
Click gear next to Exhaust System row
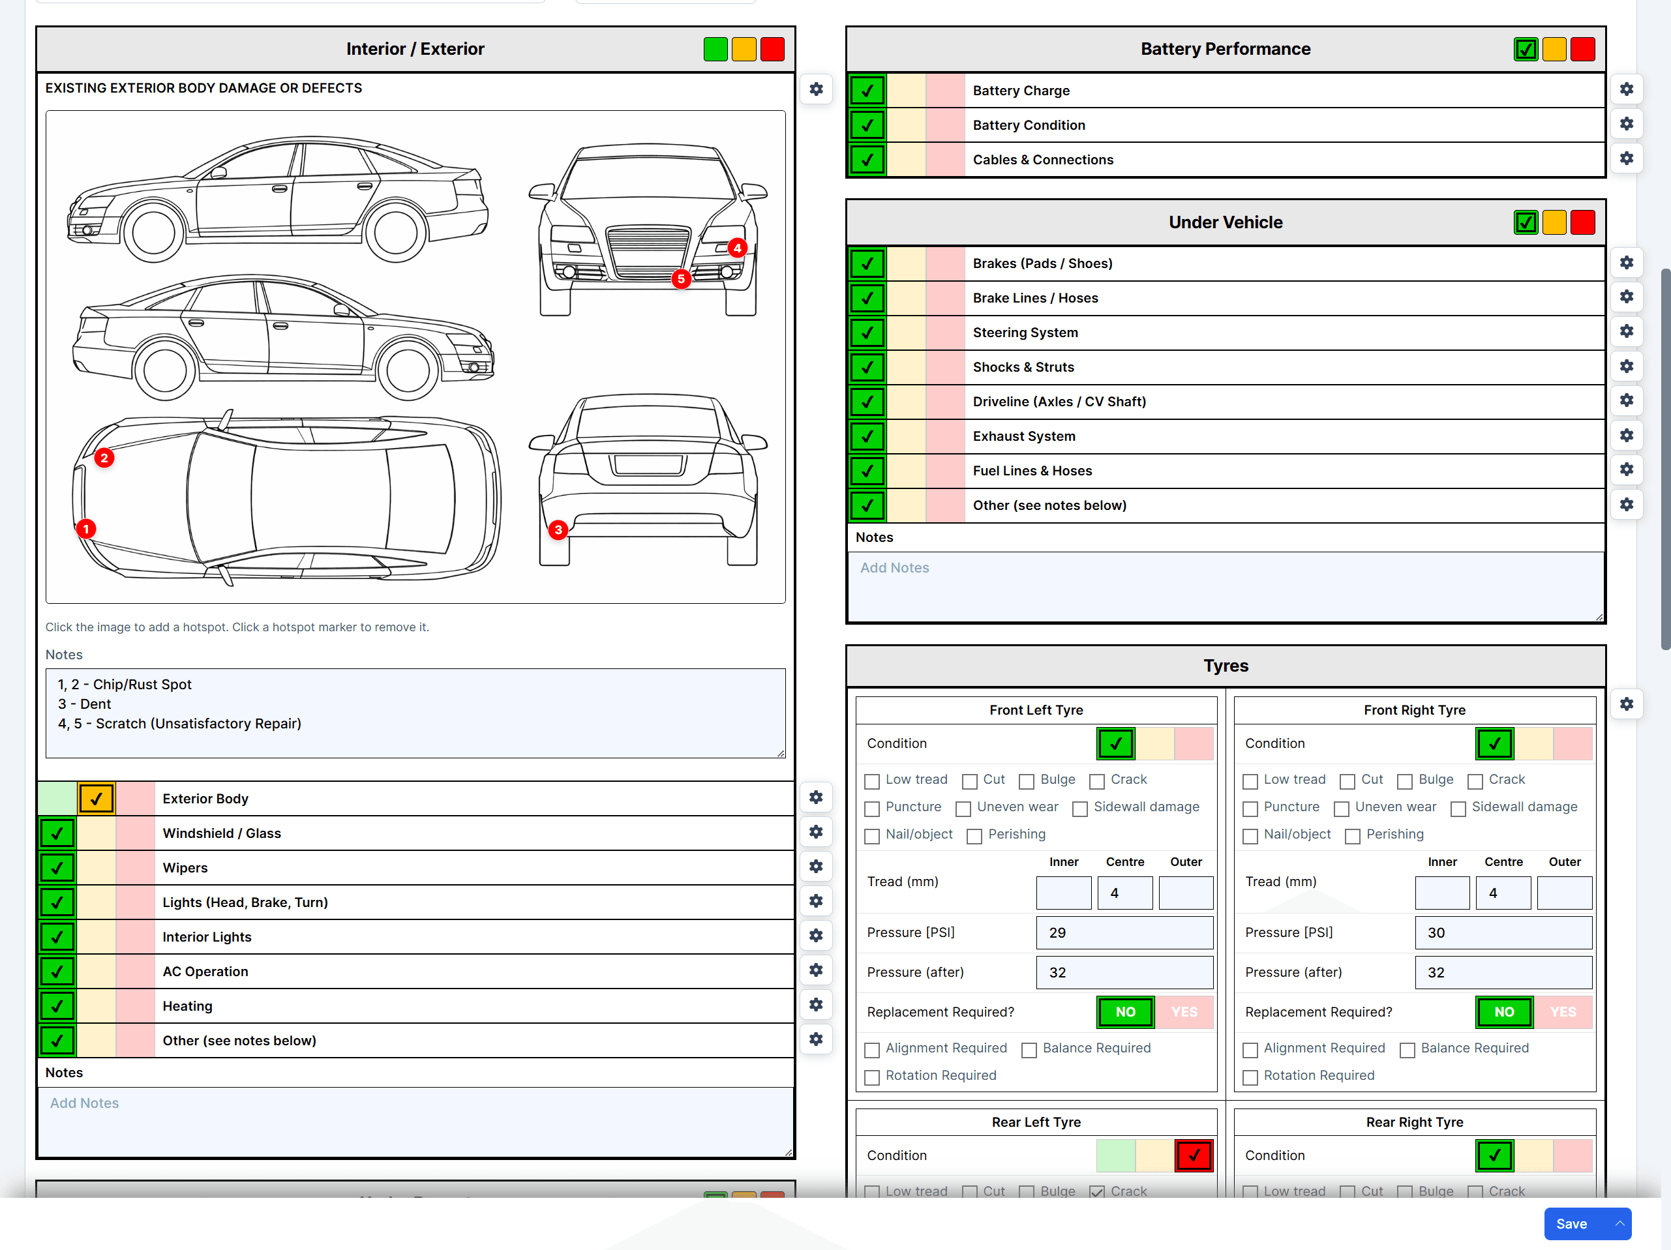click(x=1626, y=435)
